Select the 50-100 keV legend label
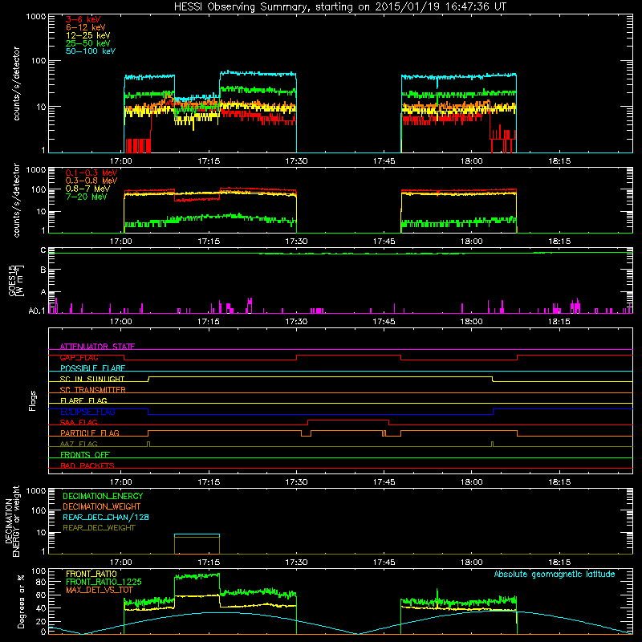642x642 pixels. point(91,51)
